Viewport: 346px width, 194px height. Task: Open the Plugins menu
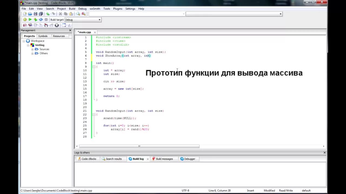[x=118, y=9]
